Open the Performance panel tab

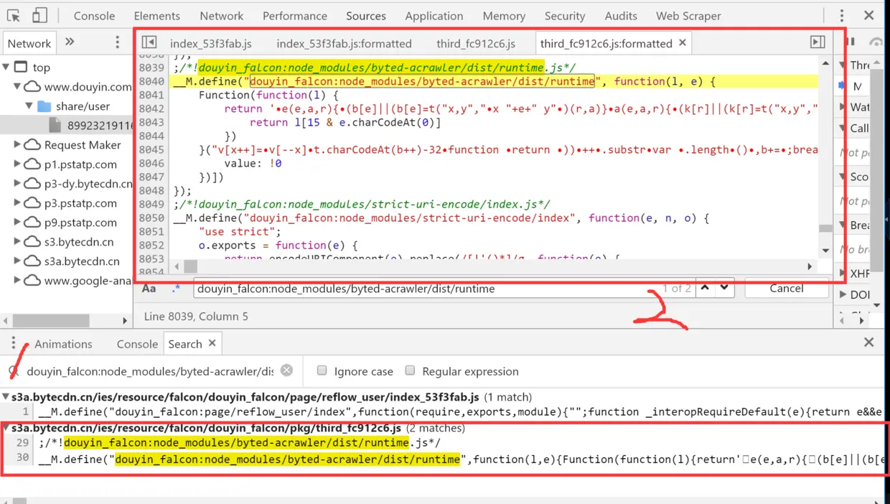tap(295, 16)
